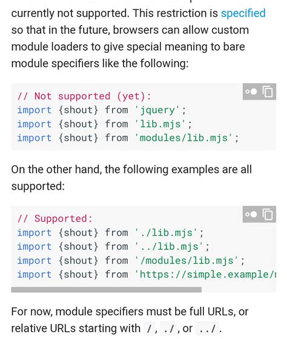This screenshot has height=339, width=287.
Task: Click the "// Supported:" comment line
Action: [x=55, y=218]
